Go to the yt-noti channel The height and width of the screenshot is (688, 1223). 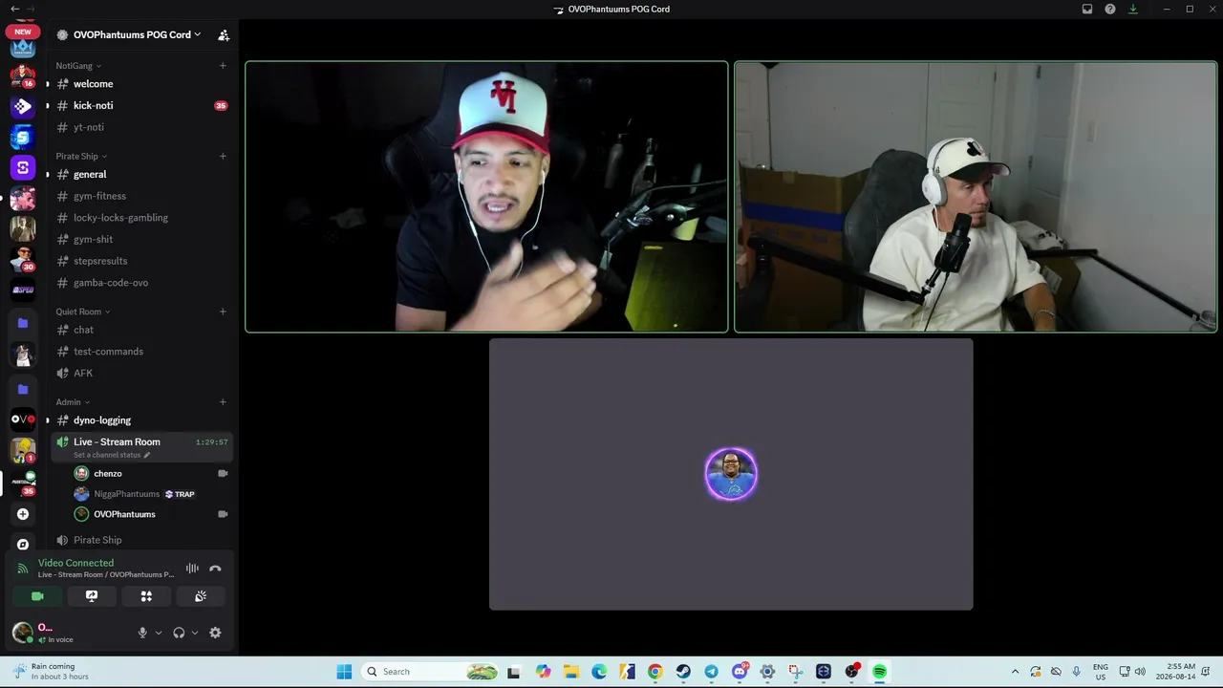pyautogui.click(x=141, y=127)
